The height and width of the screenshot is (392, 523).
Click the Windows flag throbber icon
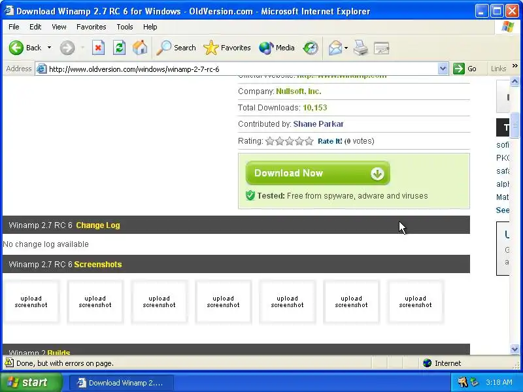pyautogui.click(x=508, y=27)
